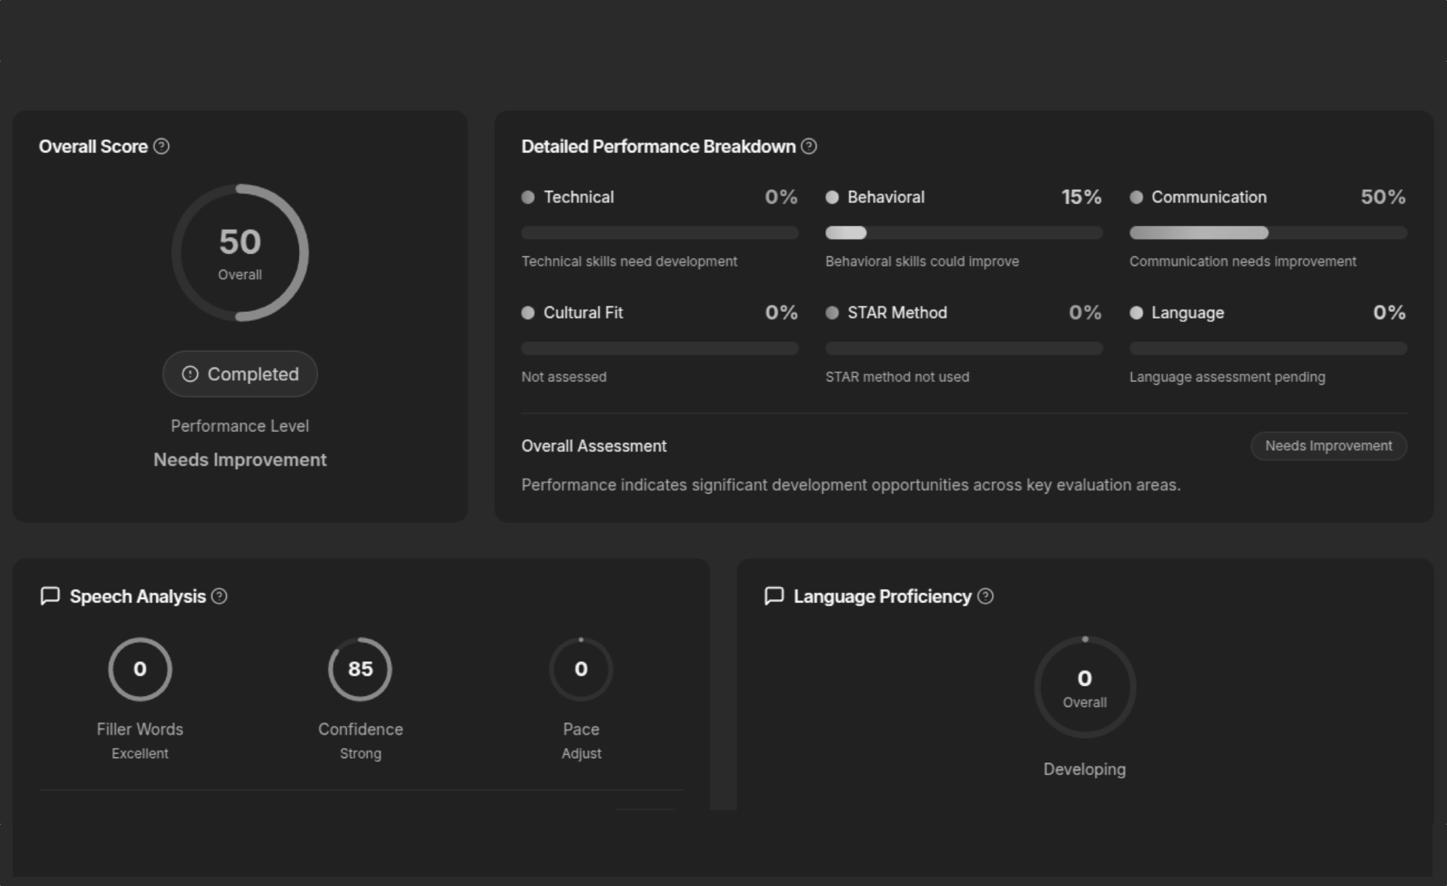Viewport: 1447px width, 886px height.
Task: Select the Technical category bullet indicator
Action: 528,197
